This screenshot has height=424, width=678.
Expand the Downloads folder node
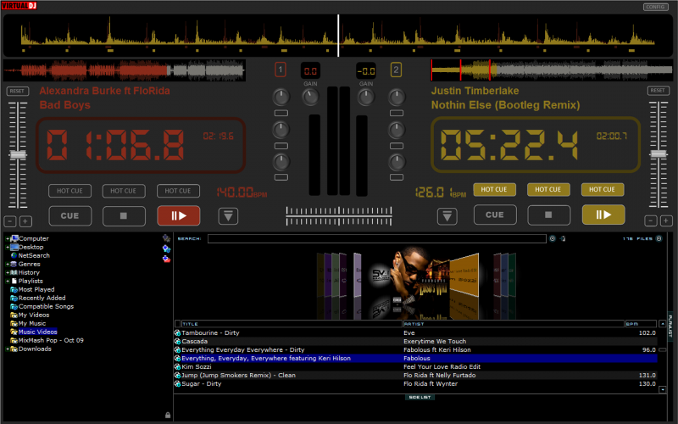(x=8, y=349)
